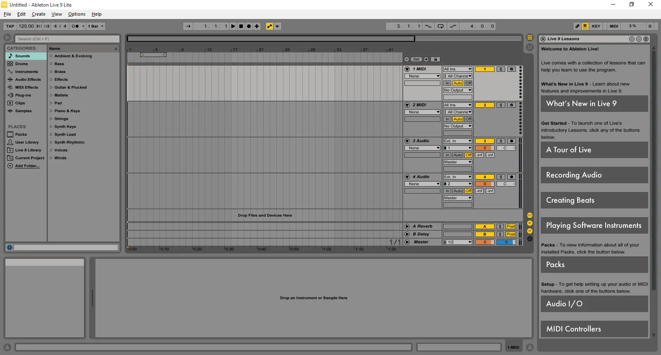Arm the 3 Audio track
Image resolution: width=661 pixels, height=355 pixels.
(511, 141)
